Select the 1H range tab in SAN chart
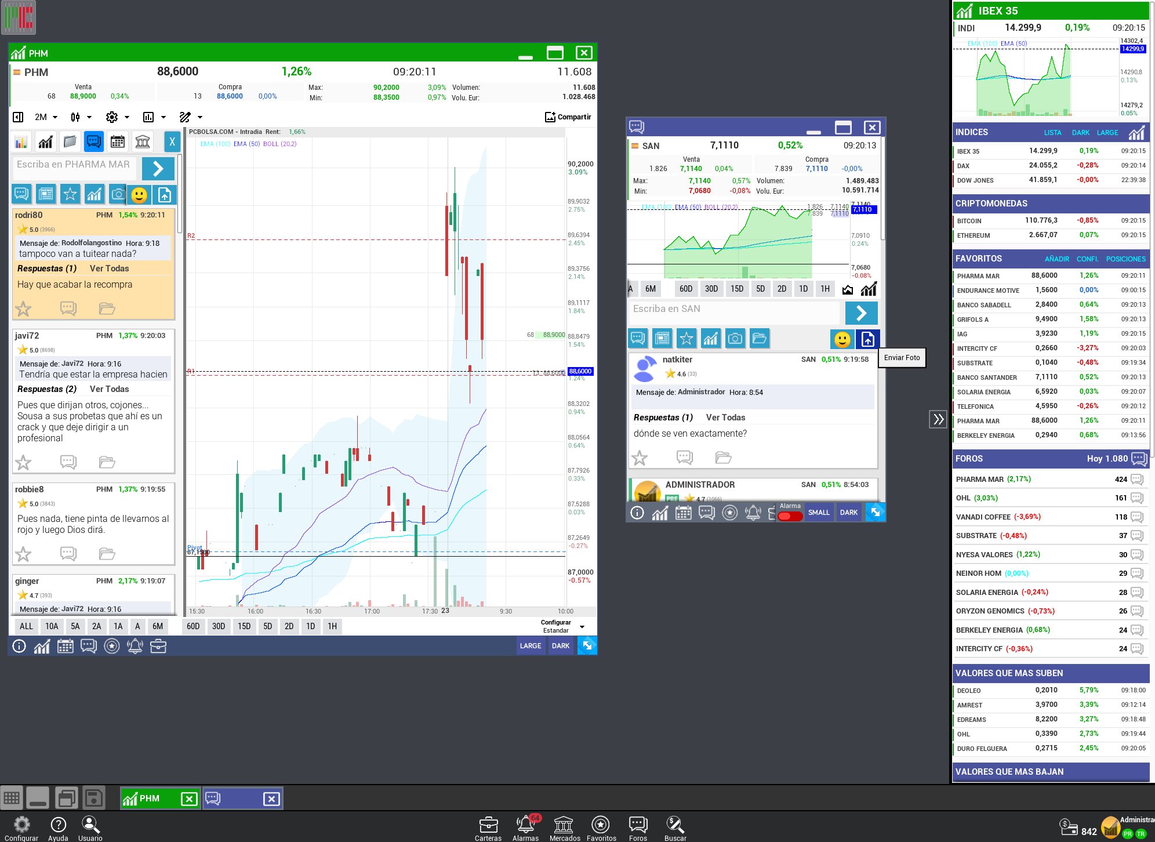 825,289
